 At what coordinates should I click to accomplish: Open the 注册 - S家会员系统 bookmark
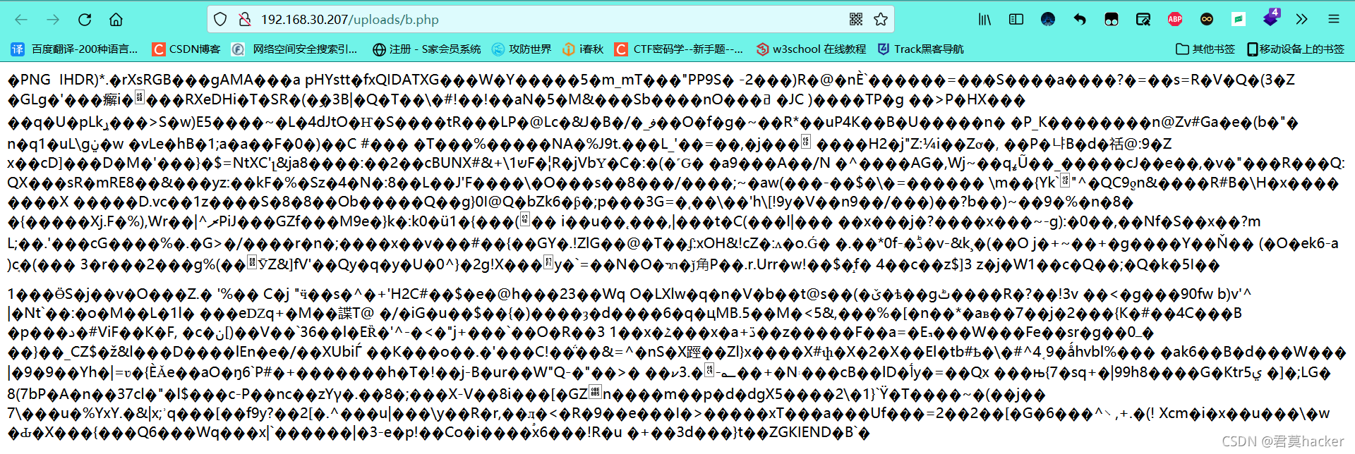tap(427, 49)
